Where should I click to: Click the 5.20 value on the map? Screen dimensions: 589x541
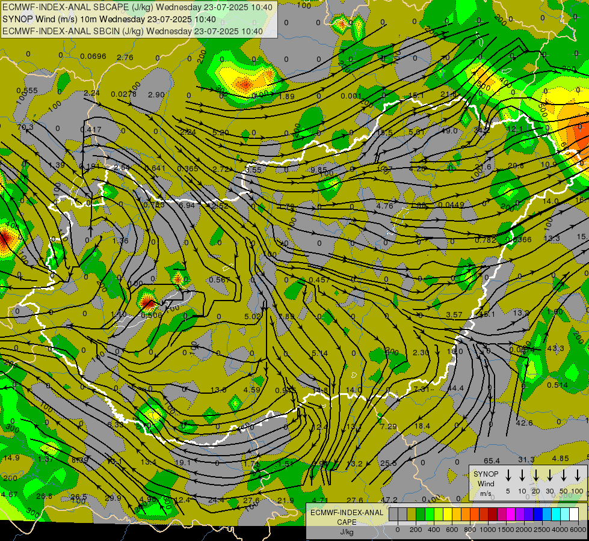221,132
